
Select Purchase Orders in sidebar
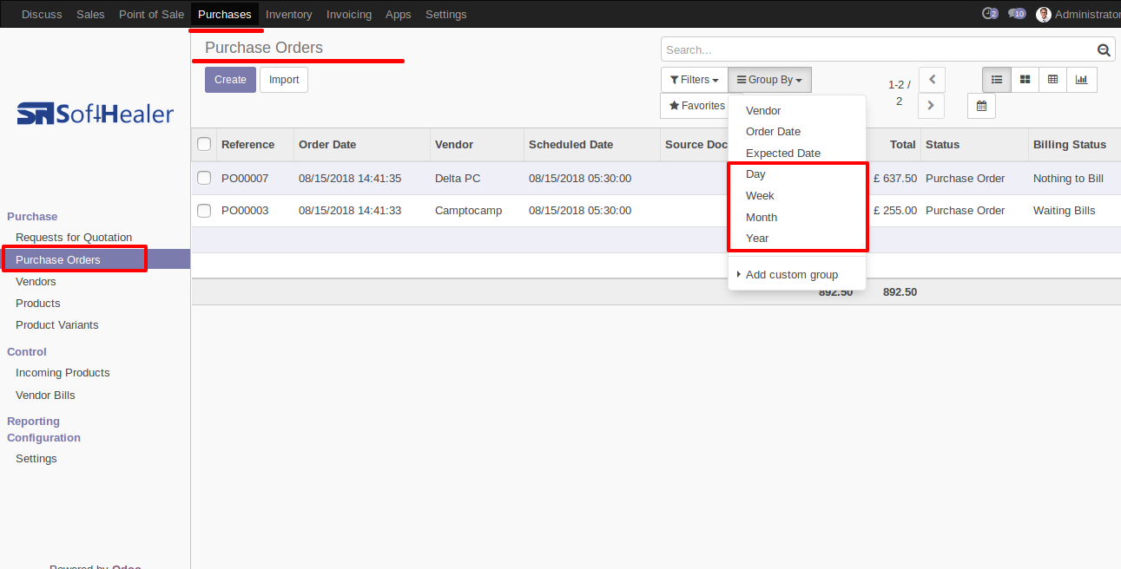point(58,259)
